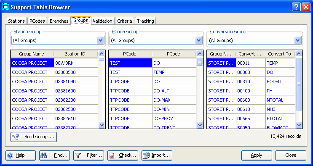The width and height of the screenshot is (313, 166).
Task: Click the Apply button
Action: [257, 155]
